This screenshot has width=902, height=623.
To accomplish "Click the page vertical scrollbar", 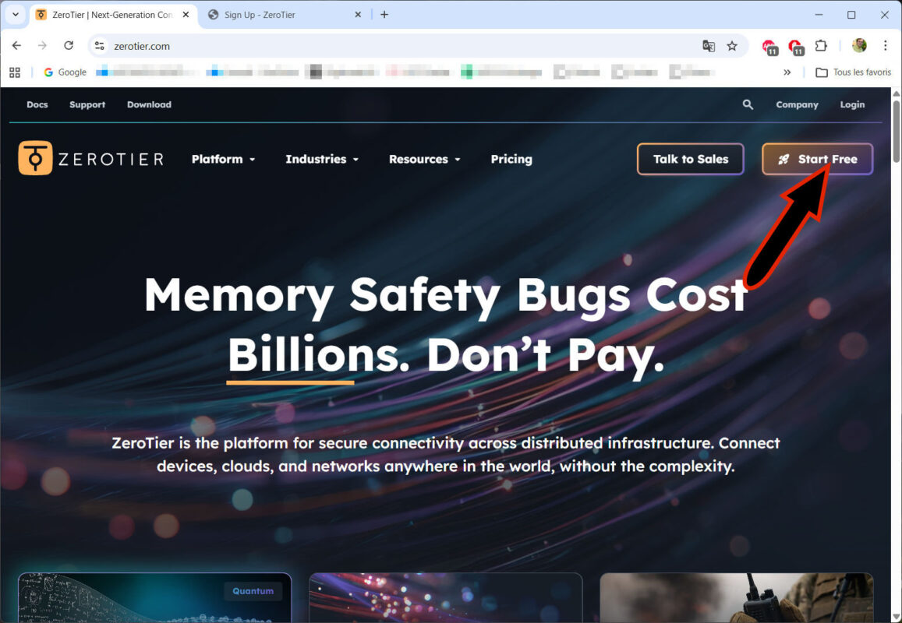I will 897,131.
